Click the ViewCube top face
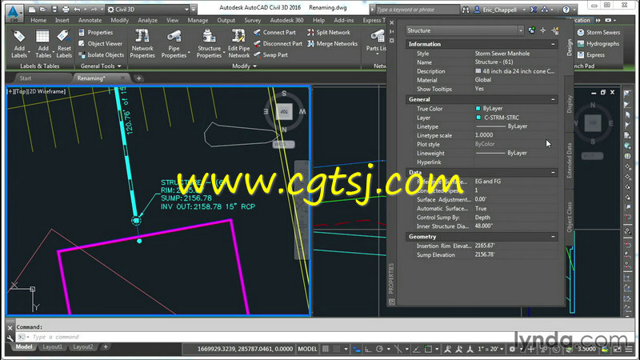Image resolution: width=640 pixels, height=360 pixels. pyautogui.click(x=284, y=111)
